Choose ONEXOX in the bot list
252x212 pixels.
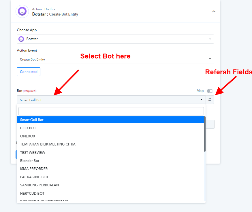[110, 136]
